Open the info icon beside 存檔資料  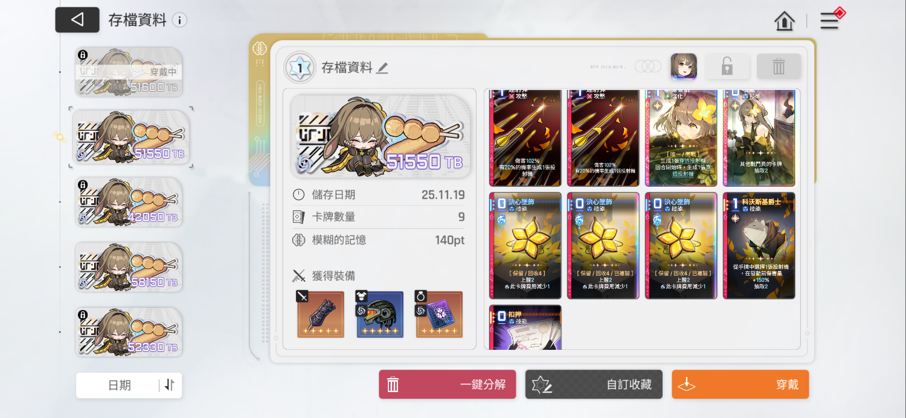[x=179, y=20]
